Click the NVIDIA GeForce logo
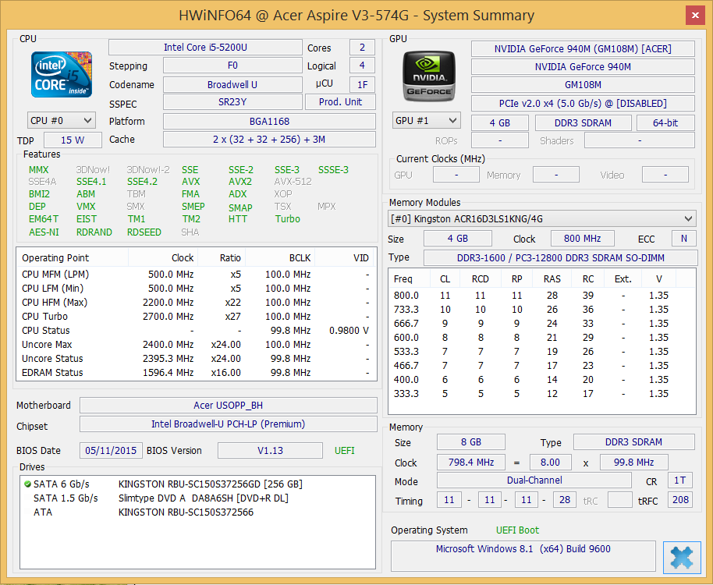 [429, 76]
